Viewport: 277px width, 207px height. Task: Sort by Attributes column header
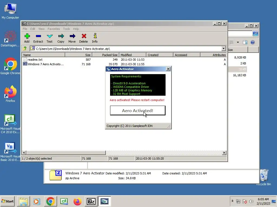pos(213,55)
